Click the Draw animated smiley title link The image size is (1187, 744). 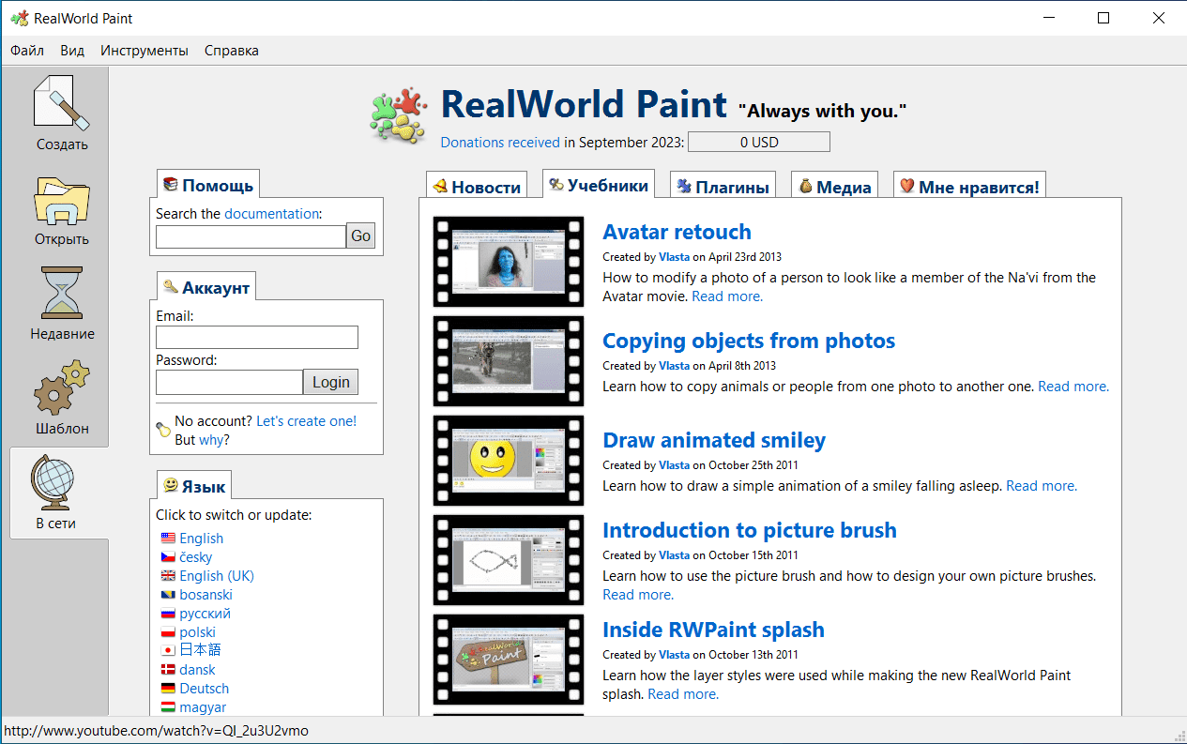(714, 440)
